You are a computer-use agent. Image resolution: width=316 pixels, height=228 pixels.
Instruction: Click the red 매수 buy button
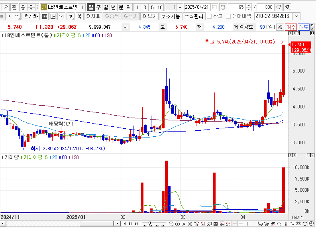pyautogui.click(x=291, y=27)
